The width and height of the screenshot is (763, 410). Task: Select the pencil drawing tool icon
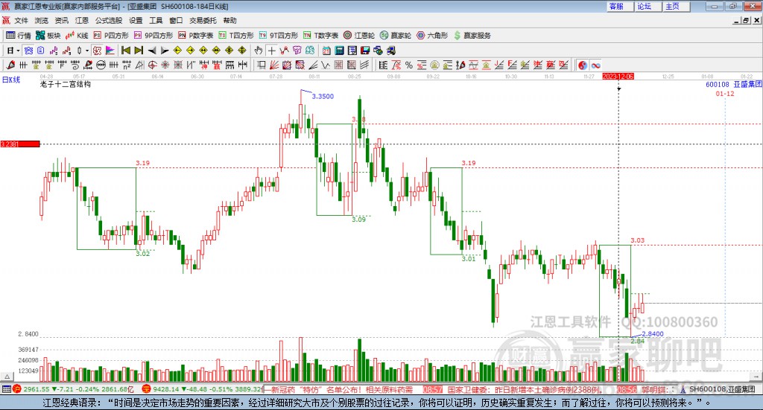coord(10,65)
